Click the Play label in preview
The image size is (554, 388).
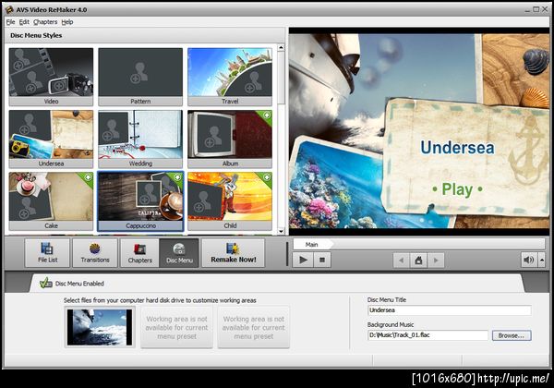point(458,189)
